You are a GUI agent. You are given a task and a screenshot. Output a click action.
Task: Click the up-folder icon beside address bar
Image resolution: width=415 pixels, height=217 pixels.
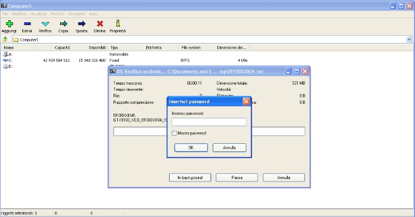point(5,39)
